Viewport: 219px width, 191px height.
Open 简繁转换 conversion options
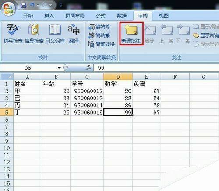click(x=102, y=44)
